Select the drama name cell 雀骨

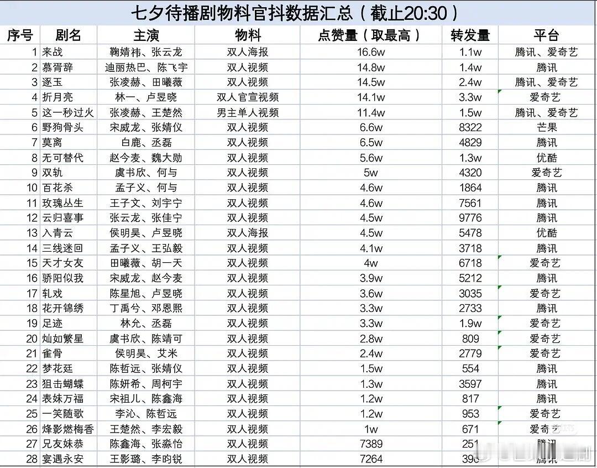pyautogui.click(x=68, y=353)
